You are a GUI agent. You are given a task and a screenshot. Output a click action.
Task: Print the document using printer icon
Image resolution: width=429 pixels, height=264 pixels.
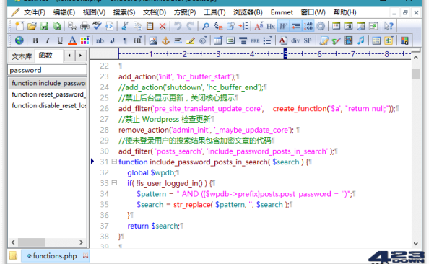point(84,26)
